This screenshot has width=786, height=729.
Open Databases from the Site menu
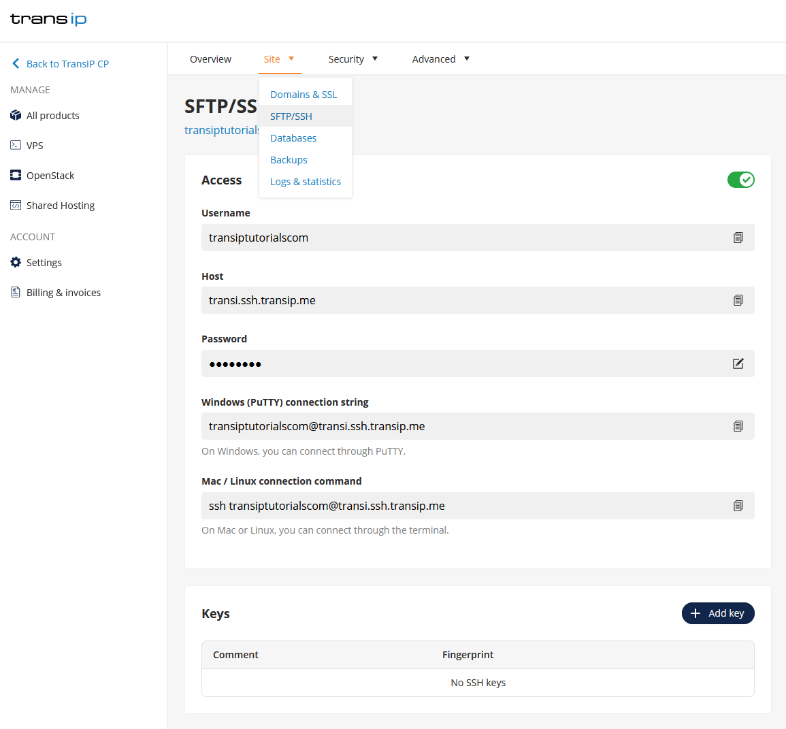[293, 138]
